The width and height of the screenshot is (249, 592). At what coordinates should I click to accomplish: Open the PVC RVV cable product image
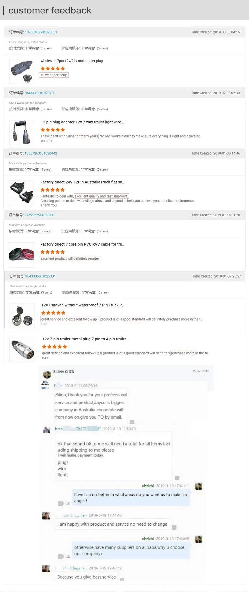tap(21, 255)
